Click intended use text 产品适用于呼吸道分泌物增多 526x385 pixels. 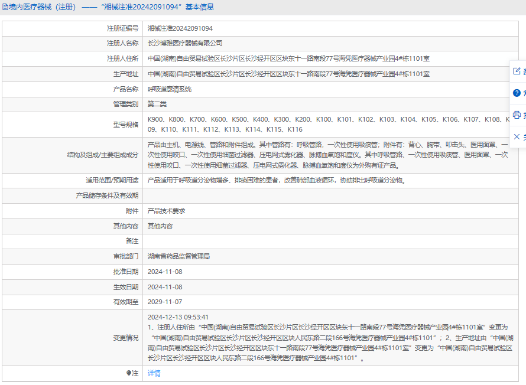click(x=277, y=180)
